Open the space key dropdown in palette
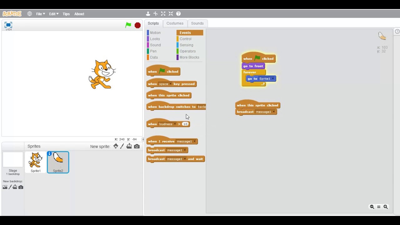The image size is (400, 225). click(170, 84)
